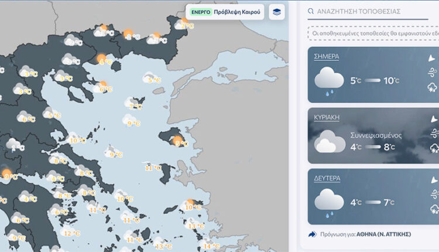Click the cloudy icon in ΚΥΡΙΑΚΗ card
The height and width of the screenshot is (252, 439).
pos(329,142)
